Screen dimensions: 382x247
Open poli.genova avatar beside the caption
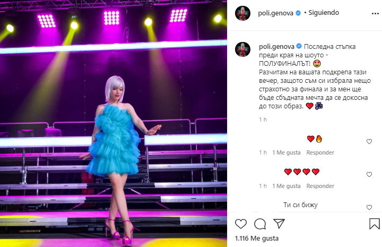[x=242, y=49]
